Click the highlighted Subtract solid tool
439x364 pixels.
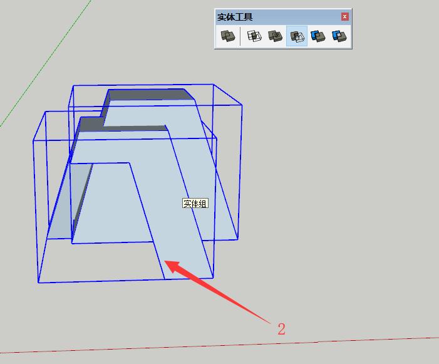coord(297,36)
